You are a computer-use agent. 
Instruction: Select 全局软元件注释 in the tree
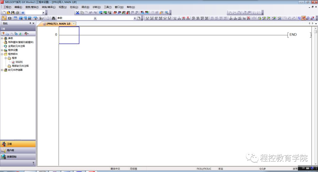(16, 46)
